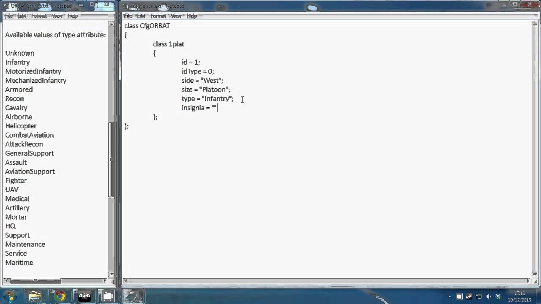This screenshot has width=541, height=304.
Task: Place cursor in 'class 1plat' line
Action: tap(169, 44)
